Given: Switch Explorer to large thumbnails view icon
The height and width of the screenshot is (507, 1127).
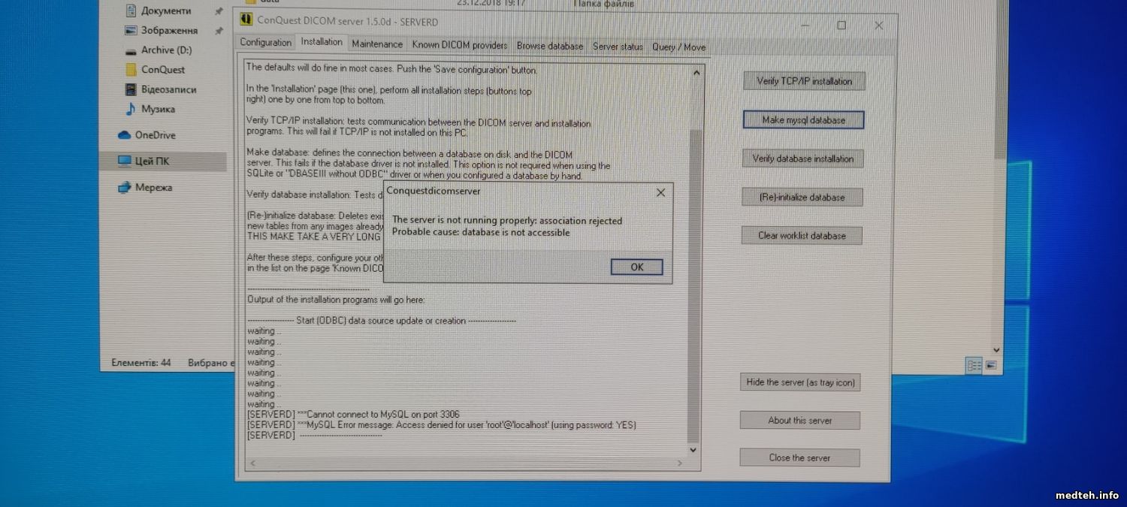Looking at the screenshot, I should tap(991, 366).
